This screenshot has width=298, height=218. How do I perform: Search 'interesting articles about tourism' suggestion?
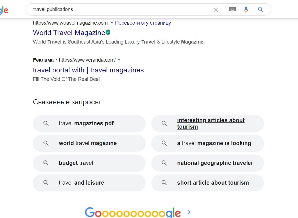(x=208, y=123)
